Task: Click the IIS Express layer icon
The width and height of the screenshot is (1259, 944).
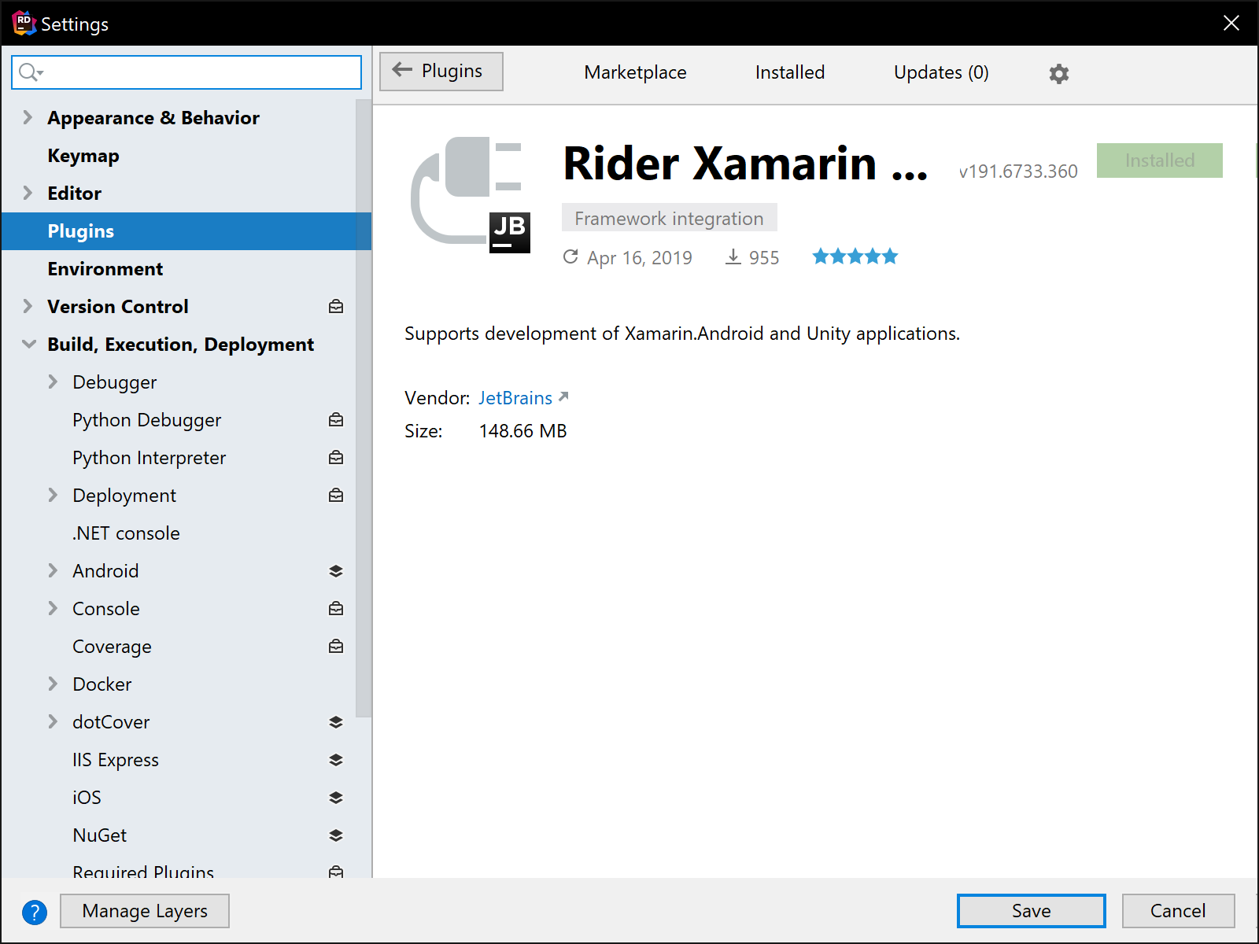Action: click(336, 760)
